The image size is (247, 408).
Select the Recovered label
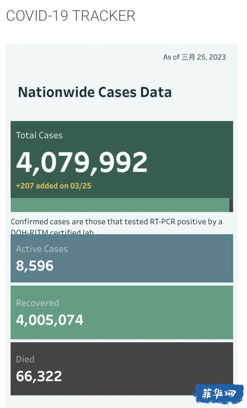tap(37, 303)
